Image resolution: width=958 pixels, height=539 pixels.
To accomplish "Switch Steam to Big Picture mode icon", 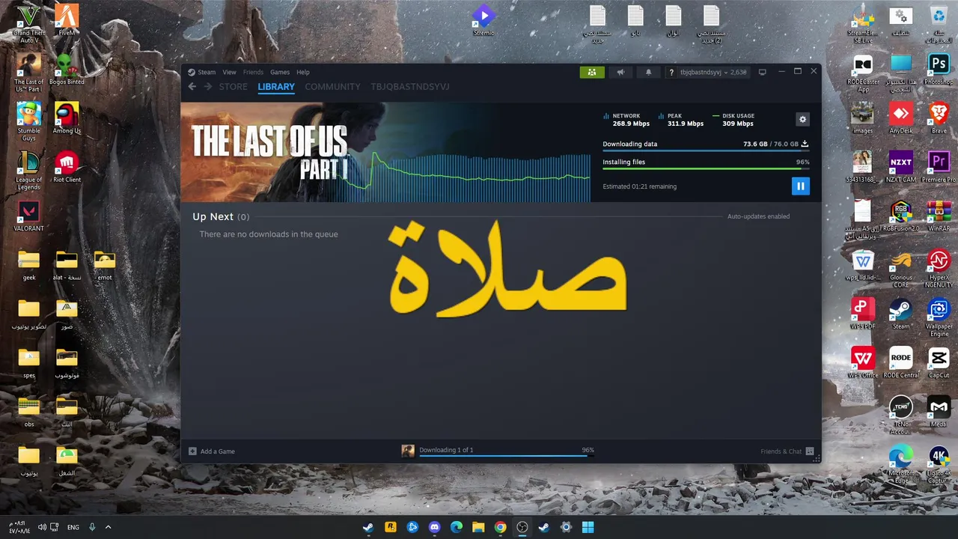I will tap(762, 72).
